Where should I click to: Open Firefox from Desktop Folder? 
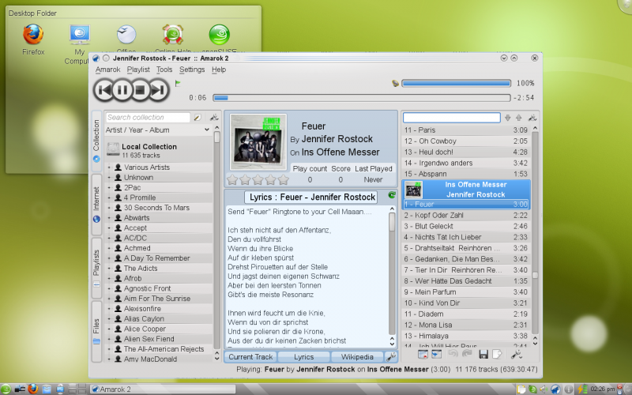(x=33, y=39)
